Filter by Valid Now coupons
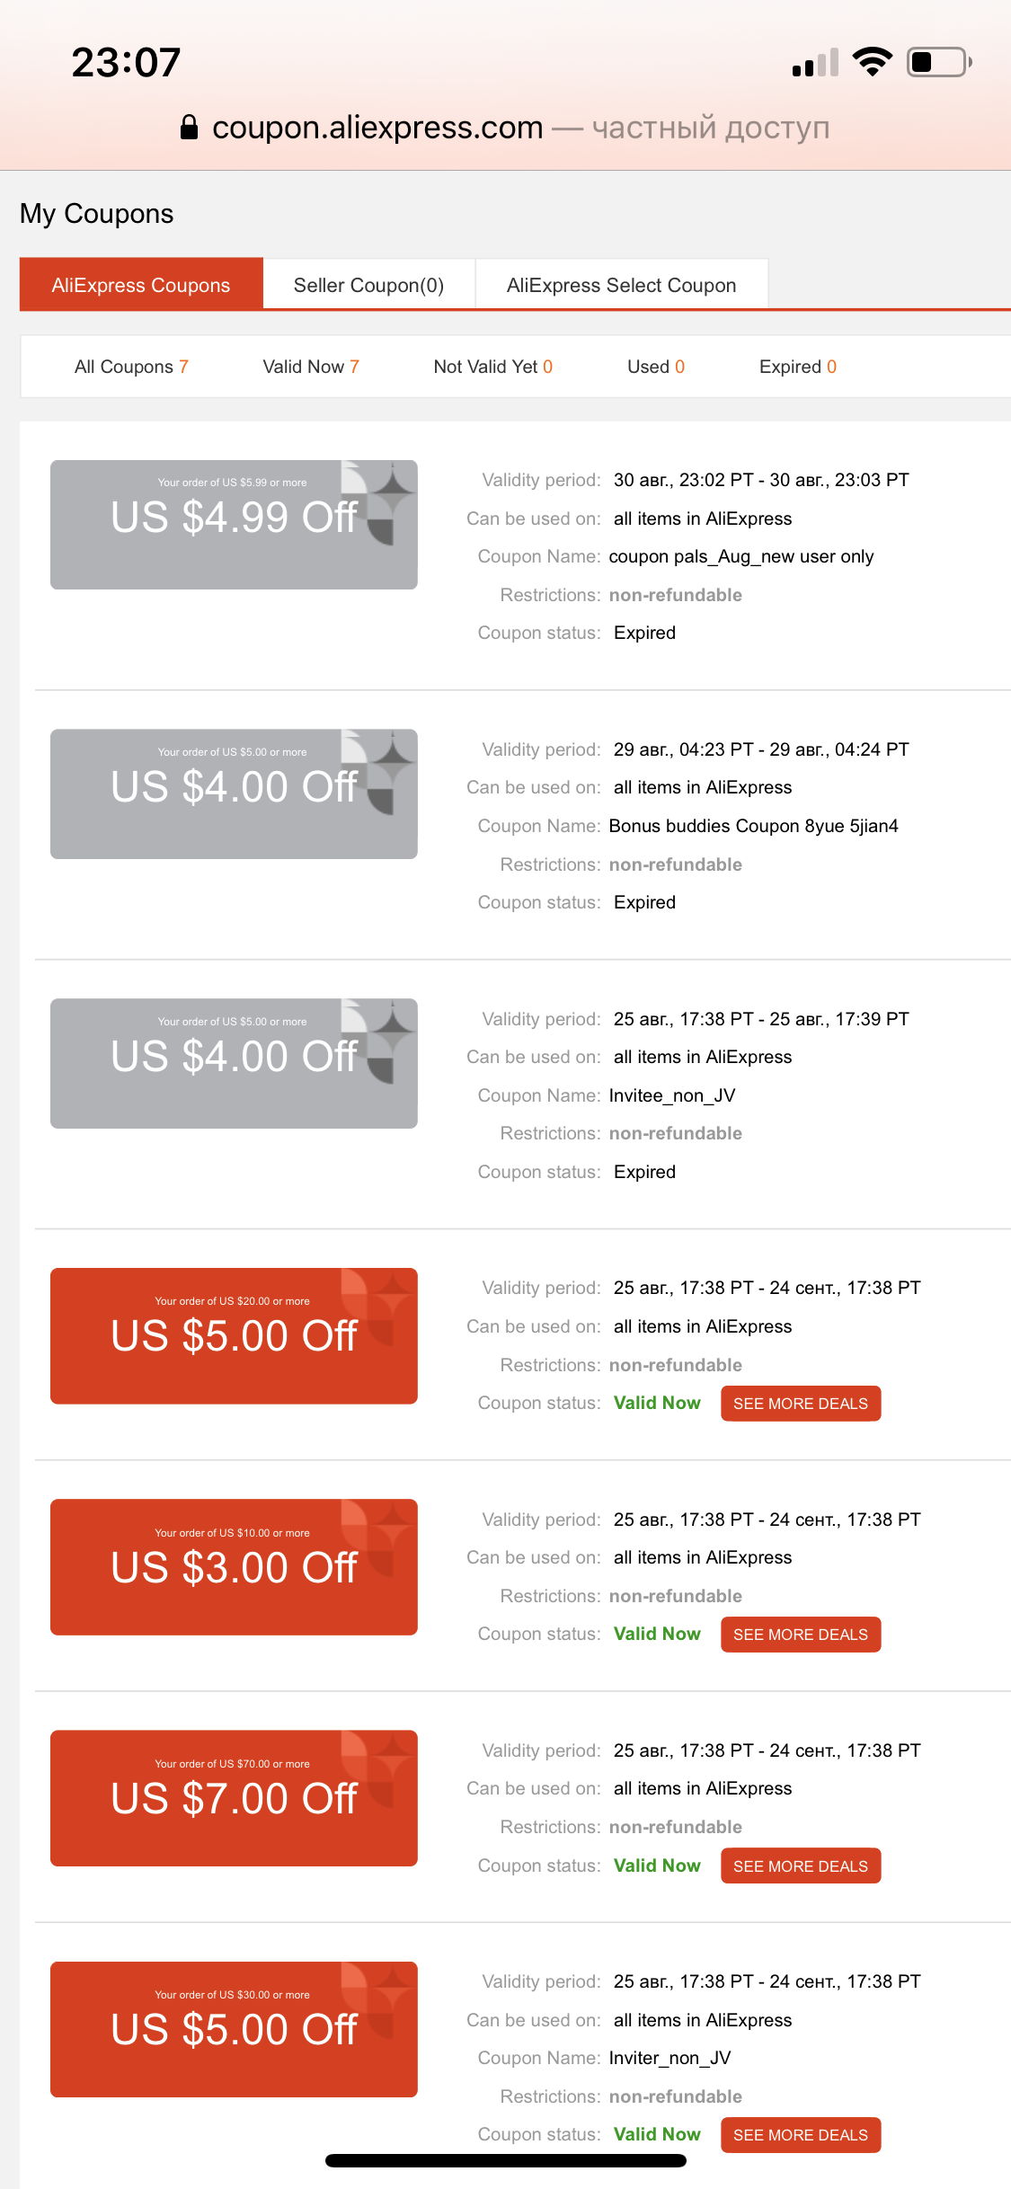The width and height of the screenshot is (1011, 2189). pyautogui.click(x=311, y=367)
